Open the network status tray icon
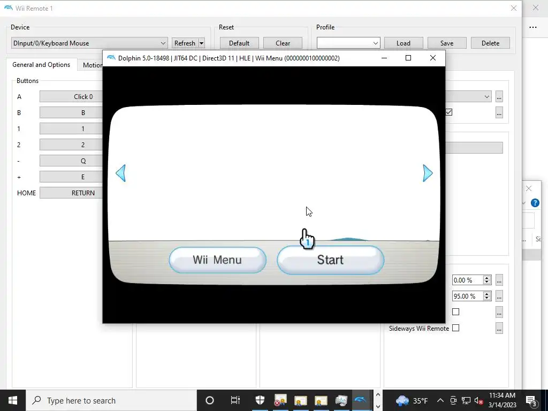548x411 pixels. [x=466, y=400]
